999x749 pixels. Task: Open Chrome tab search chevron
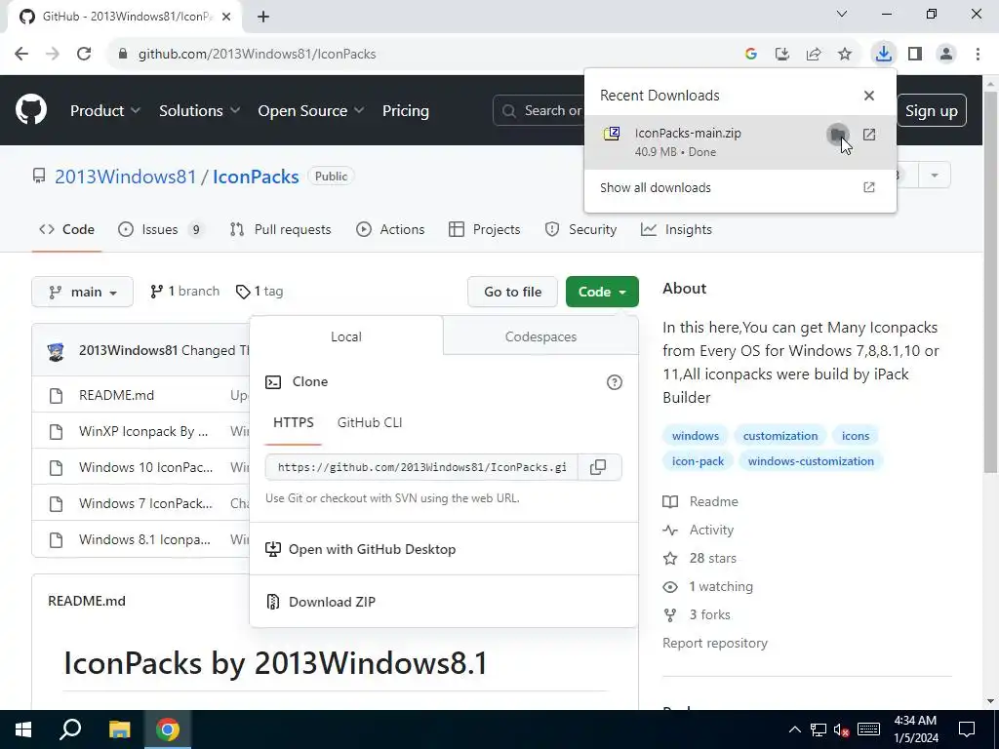(842, 14)
